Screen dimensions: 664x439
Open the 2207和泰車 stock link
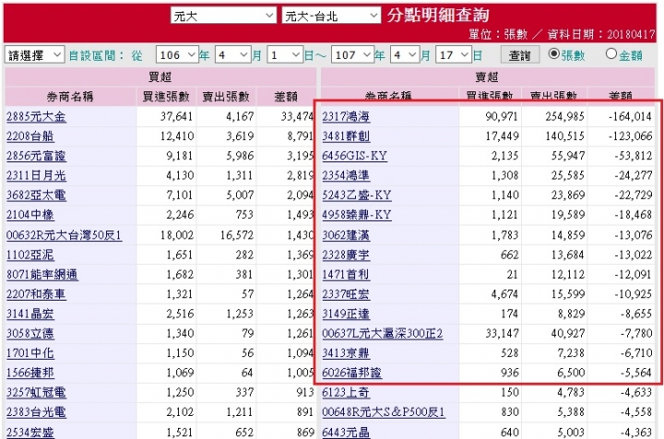coord(36,294)
